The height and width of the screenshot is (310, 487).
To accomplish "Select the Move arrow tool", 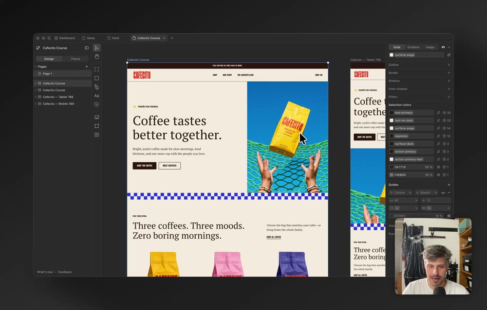I will (x=96, y=48).
